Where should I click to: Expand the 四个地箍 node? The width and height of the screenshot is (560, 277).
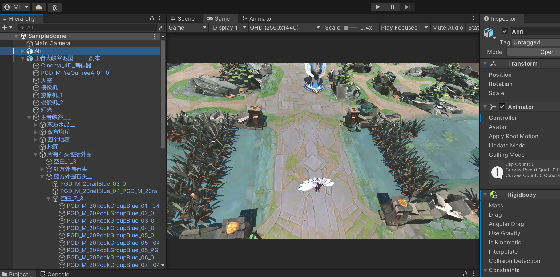[x=35, y=139]
